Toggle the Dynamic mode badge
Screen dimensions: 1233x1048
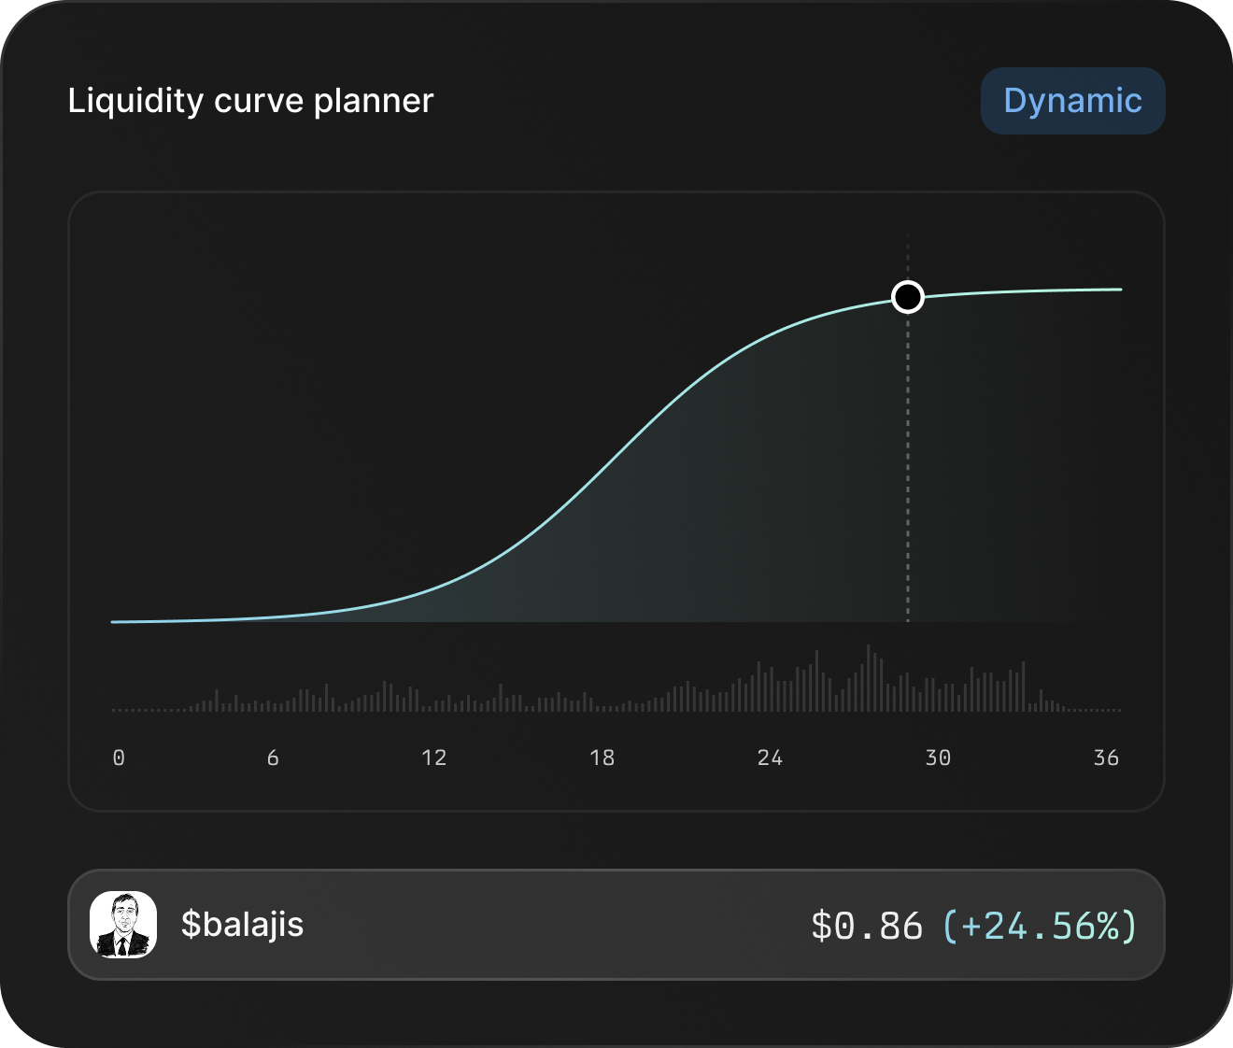click(x=1072, y=101)
